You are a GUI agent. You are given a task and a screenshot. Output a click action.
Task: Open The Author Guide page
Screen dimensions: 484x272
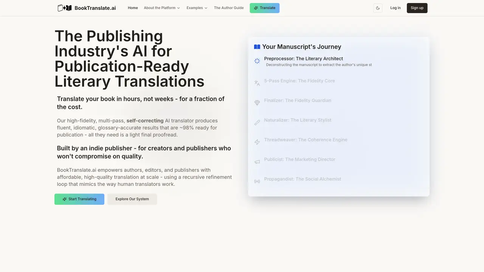coord(229,8)
